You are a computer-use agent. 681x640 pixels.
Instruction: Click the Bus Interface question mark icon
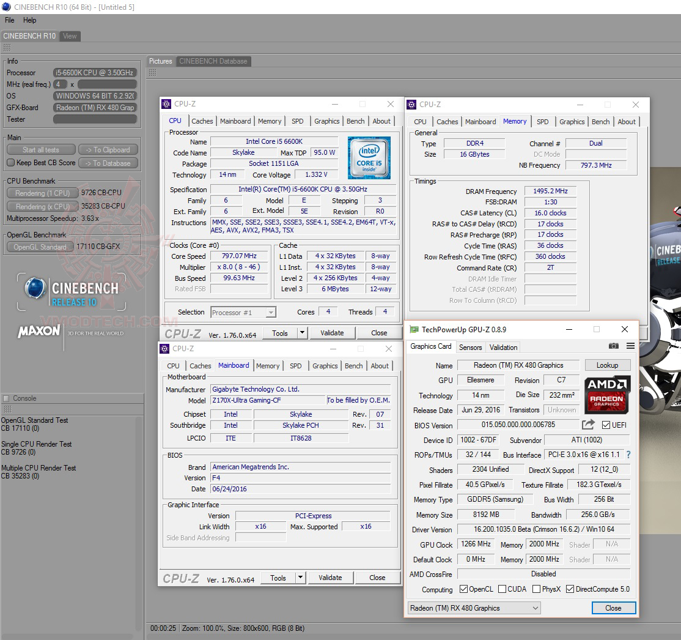(x=628, y=455)
